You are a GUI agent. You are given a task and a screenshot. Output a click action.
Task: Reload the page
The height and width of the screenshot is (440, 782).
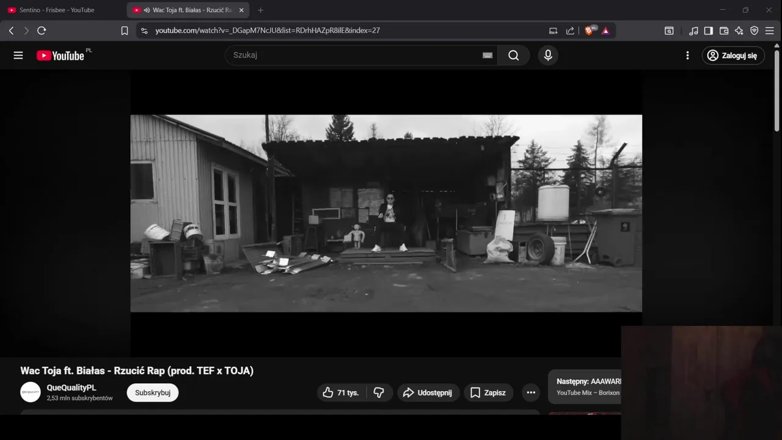(42, 31)
